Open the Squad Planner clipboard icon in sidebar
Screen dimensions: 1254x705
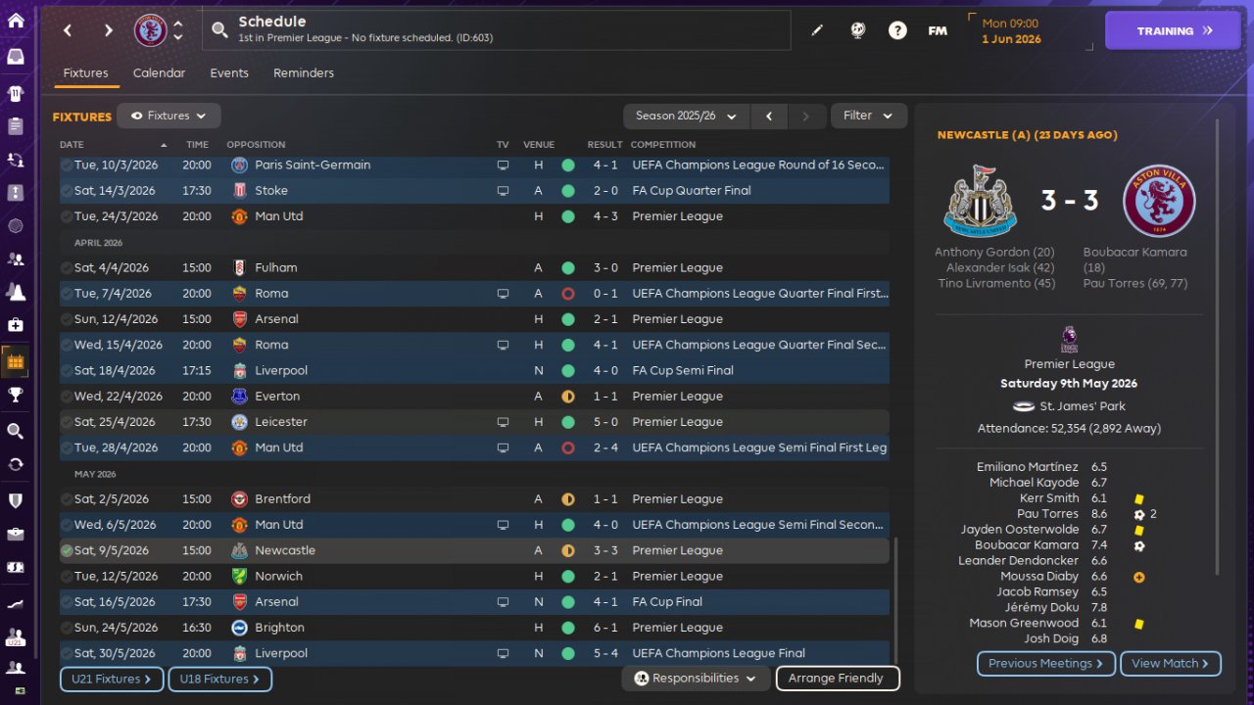[x=16, y=126]
